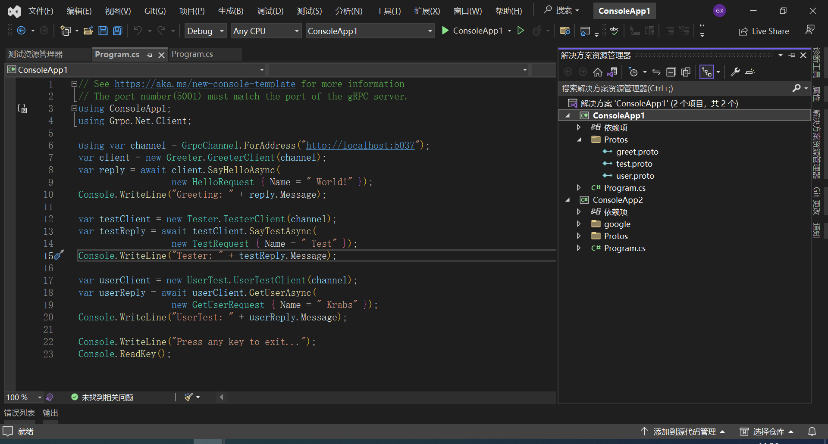Click Home icon in Solution Explorer toolbar
The image size is (828, 444).
597,72
